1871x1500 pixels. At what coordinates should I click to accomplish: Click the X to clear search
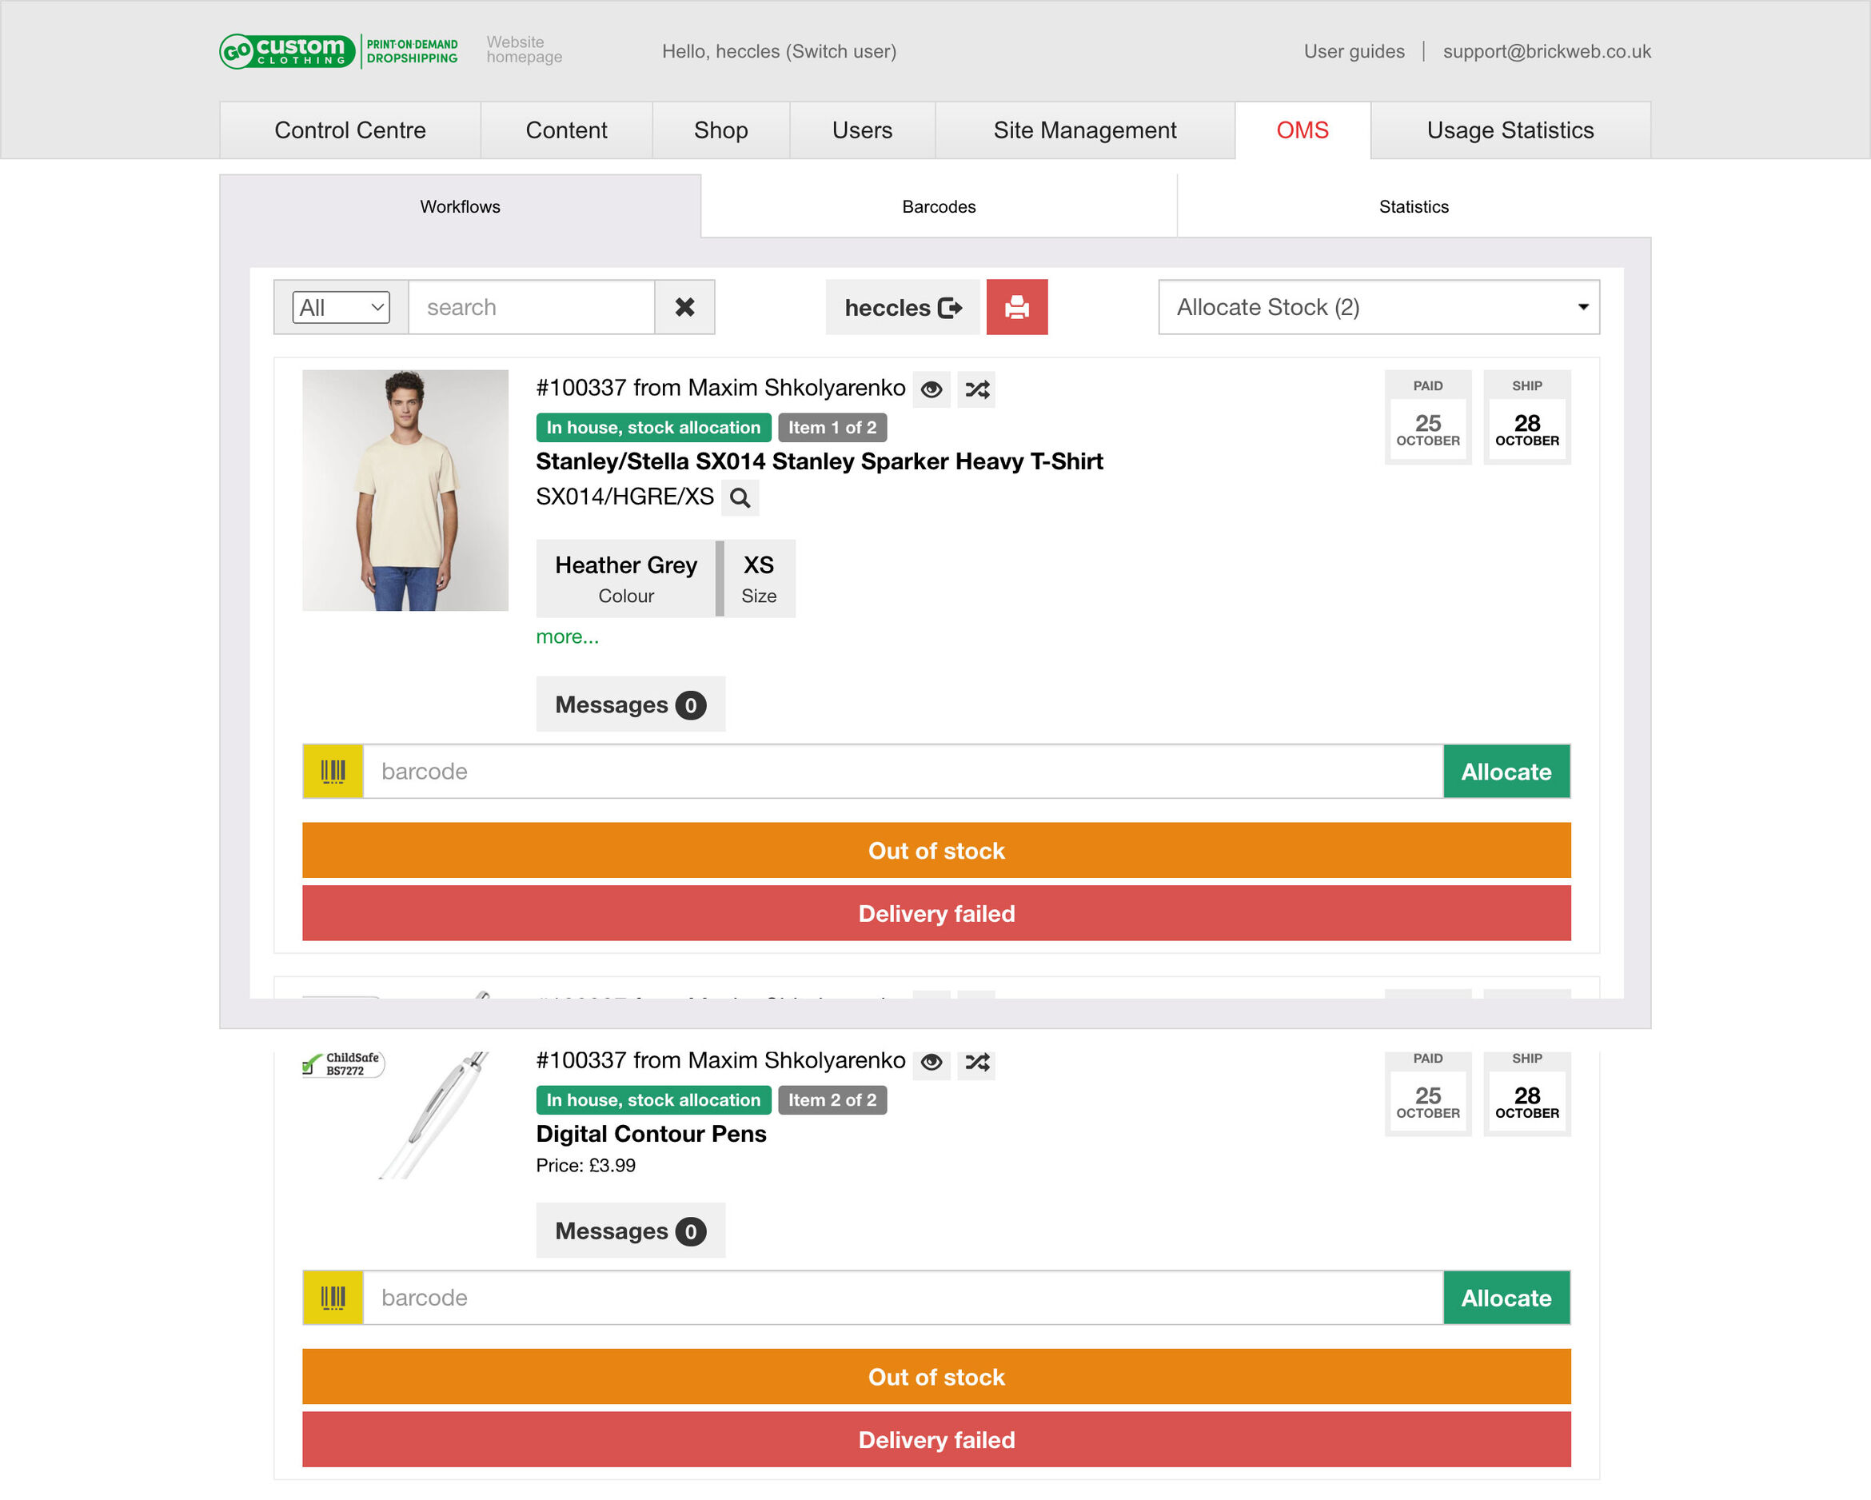pyautogui.click(x=684, y=307)
